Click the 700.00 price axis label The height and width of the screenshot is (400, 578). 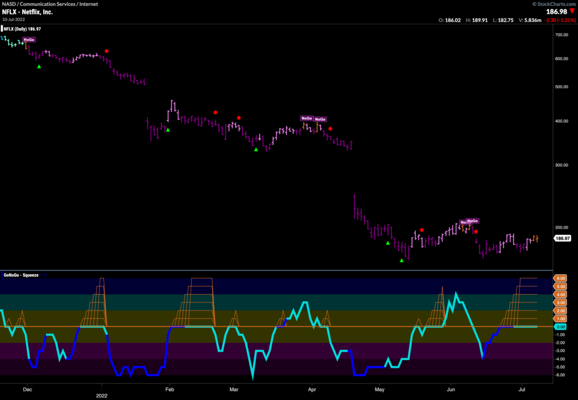coord(562,34)
